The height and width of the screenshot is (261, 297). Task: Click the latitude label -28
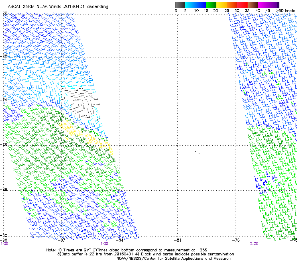(4, 190)
